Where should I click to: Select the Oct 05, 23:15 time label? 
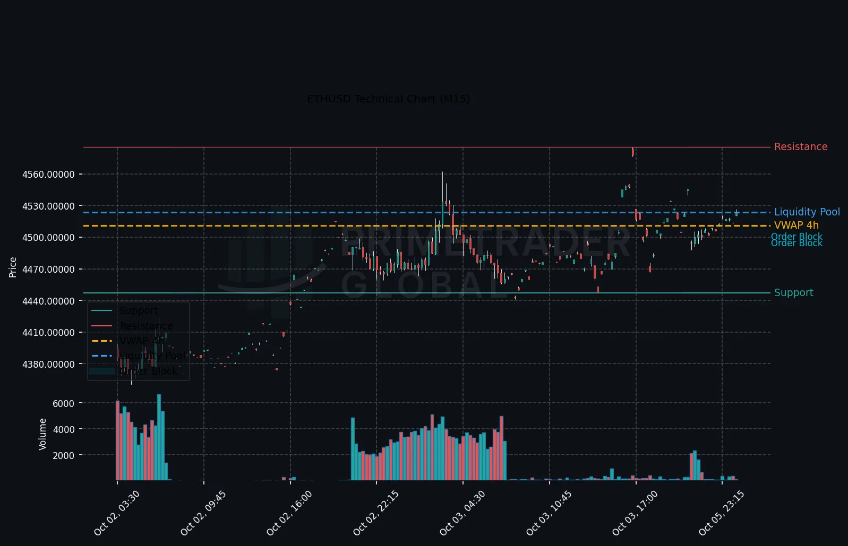722,513
